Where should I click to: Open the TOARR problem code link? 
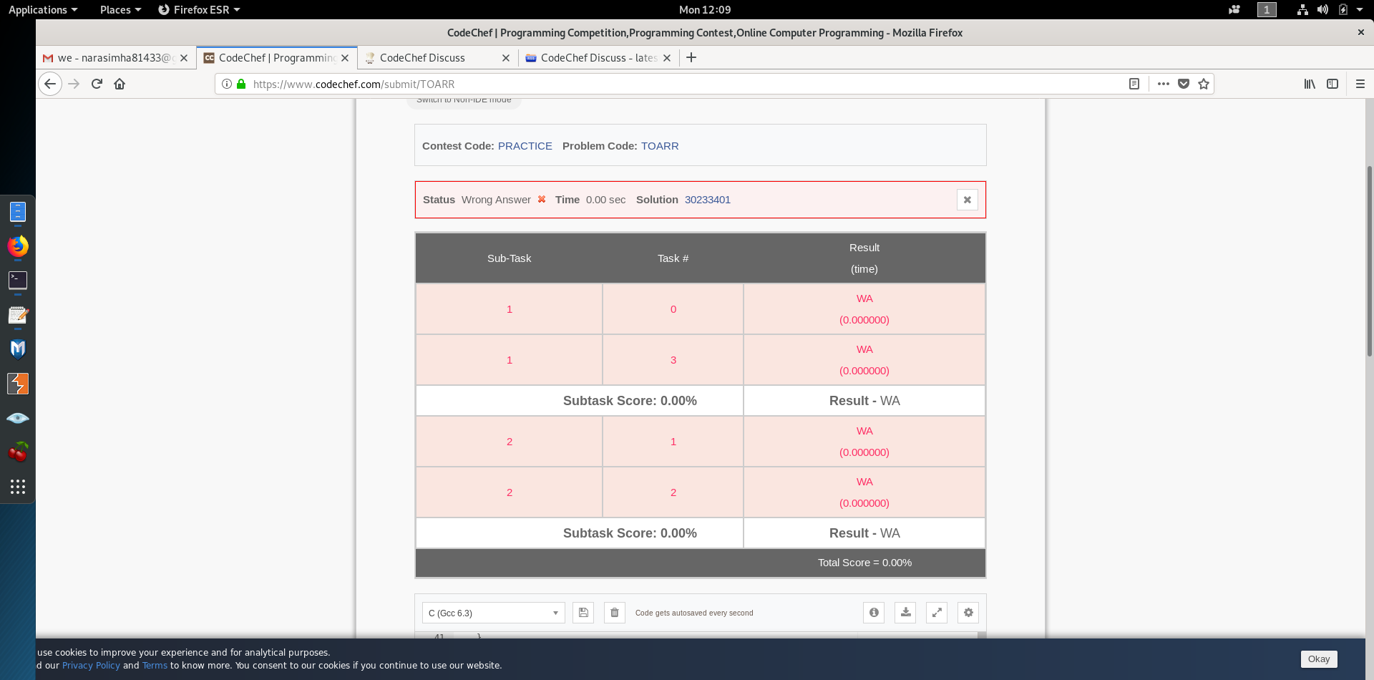[660, 146]
